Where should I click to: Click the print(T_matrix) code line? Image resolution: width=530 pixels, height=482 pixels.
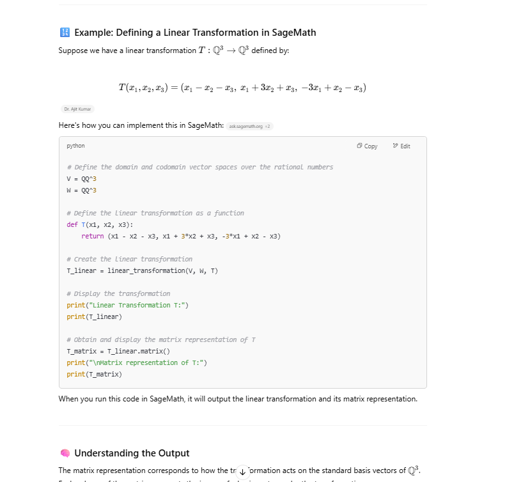(94, 374)
